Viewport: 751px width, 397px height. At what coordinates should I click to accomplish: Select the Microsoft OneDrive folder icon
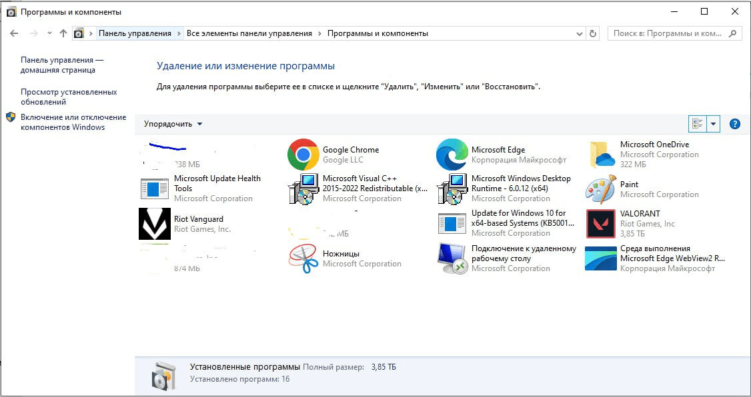(x=601, y=155)
